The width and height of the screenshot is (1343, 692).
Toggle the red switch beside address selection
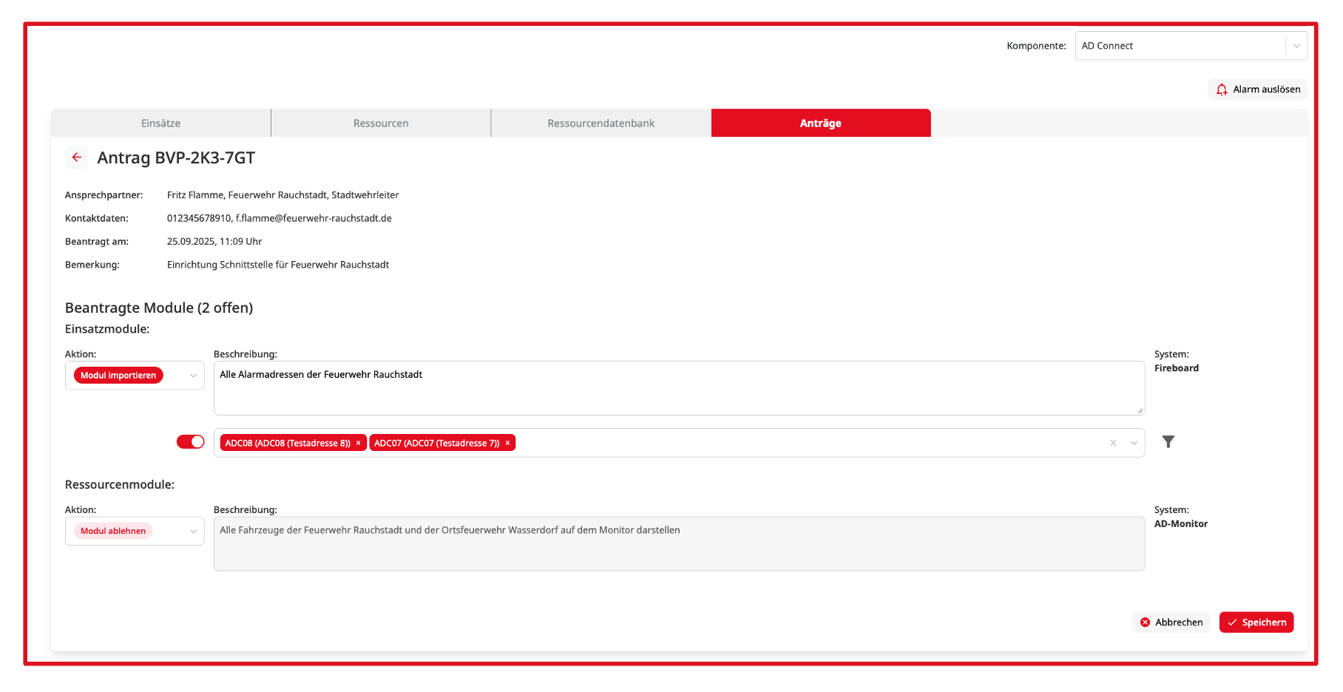coord(191,442)
